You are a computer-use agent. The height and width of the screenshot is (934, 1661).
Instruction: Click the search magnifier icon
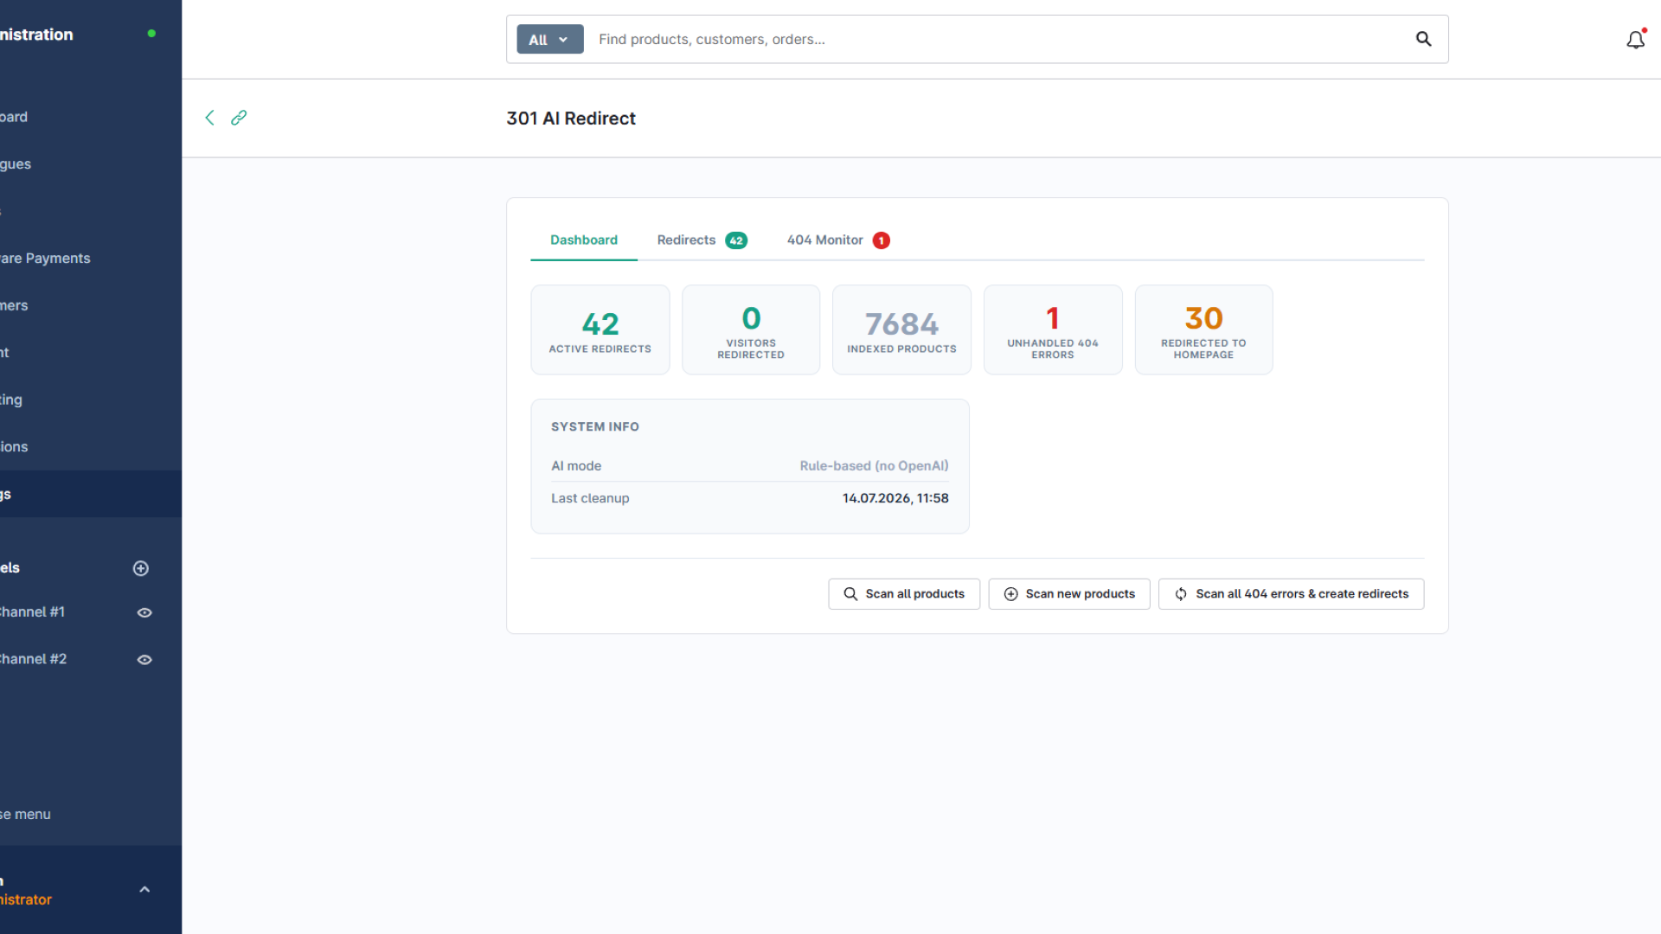pos(1423,39)
